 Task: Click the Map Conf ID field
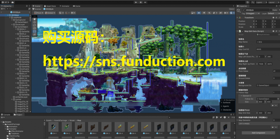pos(268,49)
